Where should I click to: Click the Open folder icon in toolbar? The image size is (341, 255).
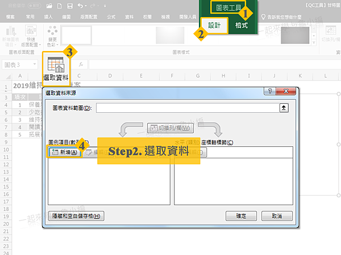click(49, 6)
